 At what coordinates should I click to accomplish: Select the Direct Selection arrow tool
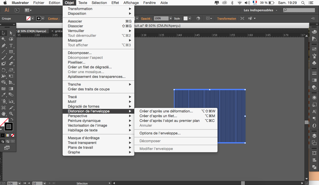11,33
